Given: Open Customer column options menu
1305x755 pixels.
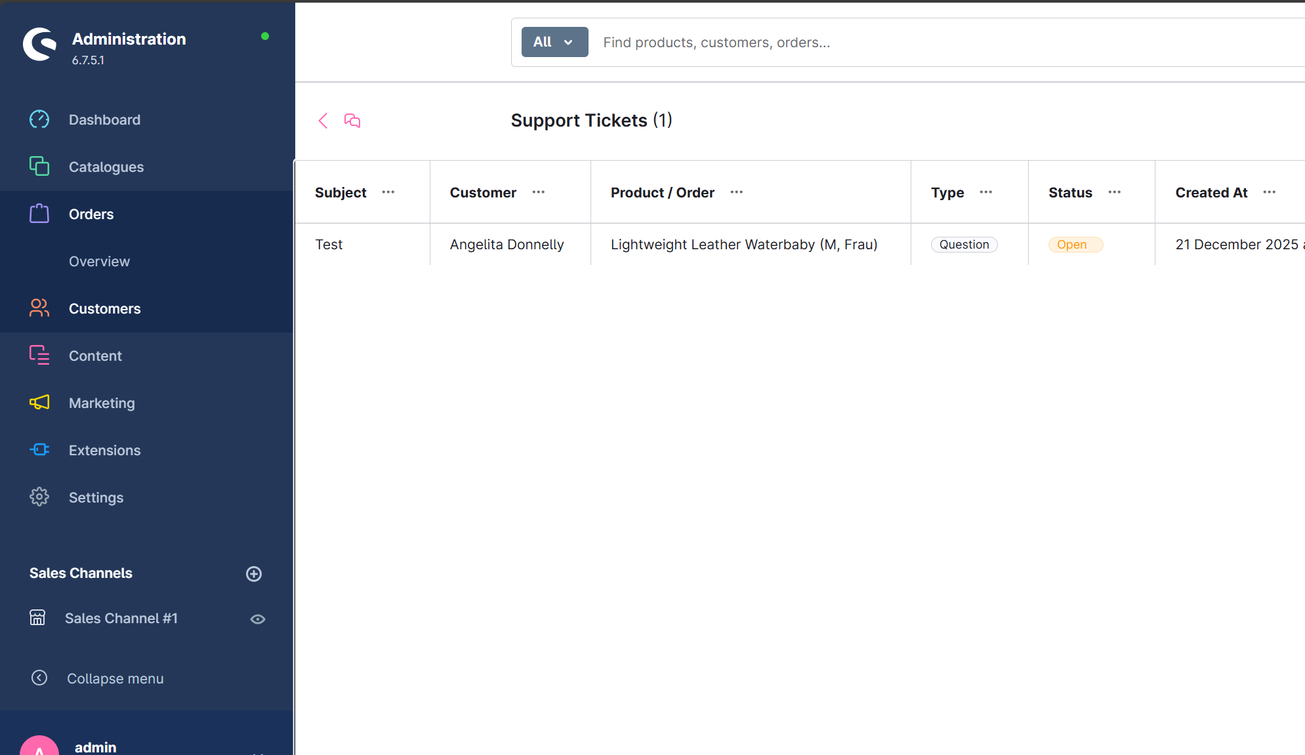Looking at the screenshot, I should (x=539, y=192).
